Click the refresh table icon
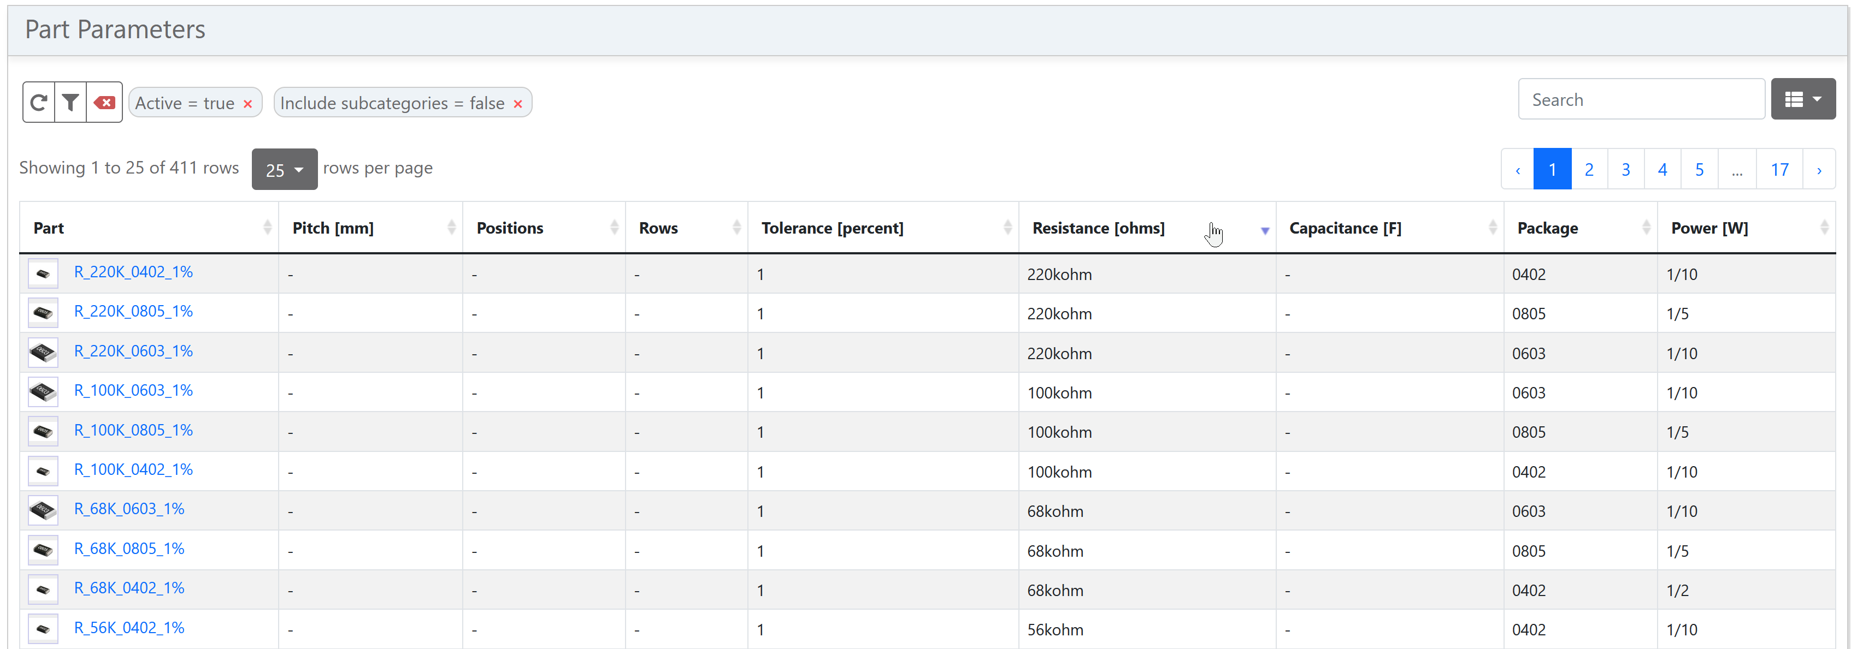1857x649 pixels. pyautogui.click(x=39, y=102)
